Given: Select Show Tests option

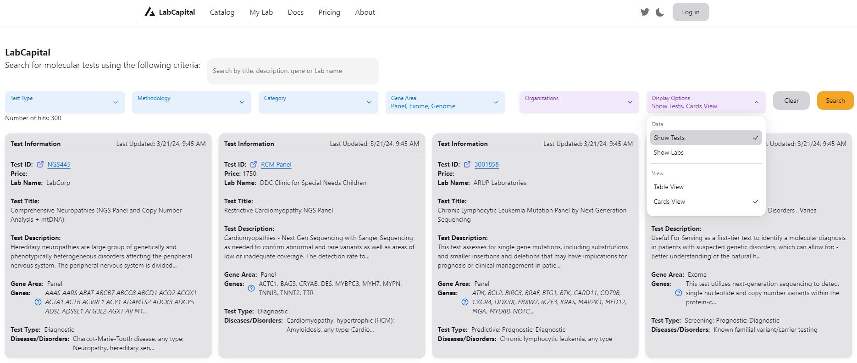Looking at the screenshot, I should pyautogui.click(x=706, y=138).
